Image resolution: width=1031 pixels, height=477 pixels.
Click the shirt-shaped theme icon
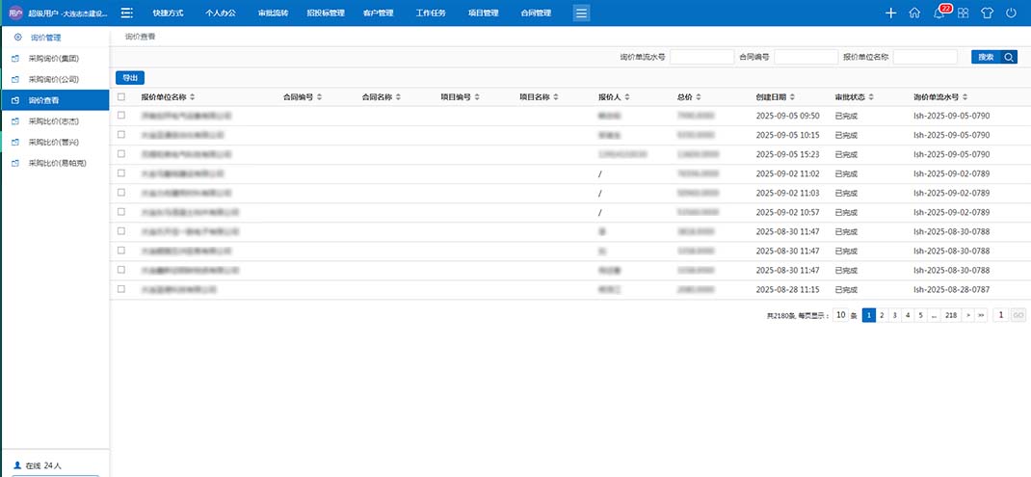(987, 13)
